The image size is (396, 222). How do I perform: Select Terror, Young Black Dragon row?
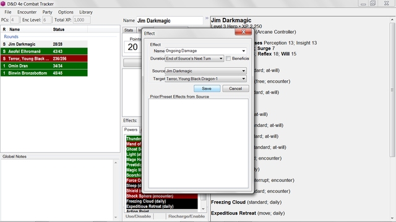[44, 59]
